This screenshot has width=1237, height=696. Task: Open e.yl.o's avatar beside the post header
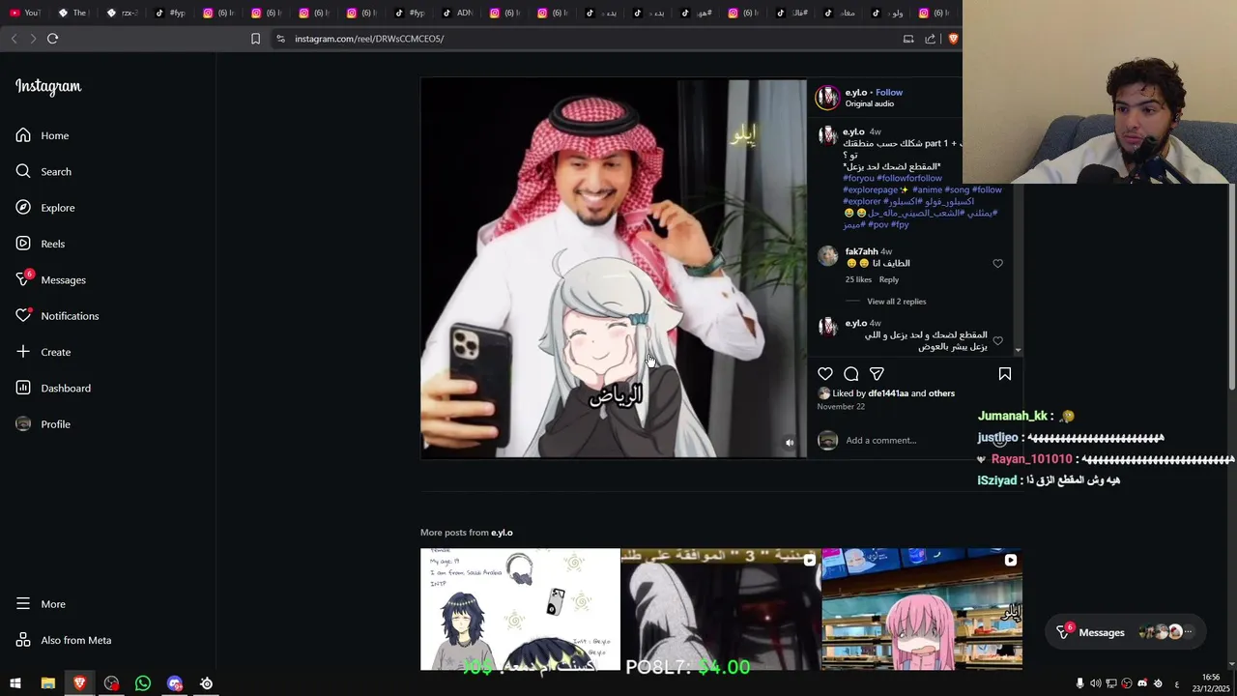click(x=827, y=98)
